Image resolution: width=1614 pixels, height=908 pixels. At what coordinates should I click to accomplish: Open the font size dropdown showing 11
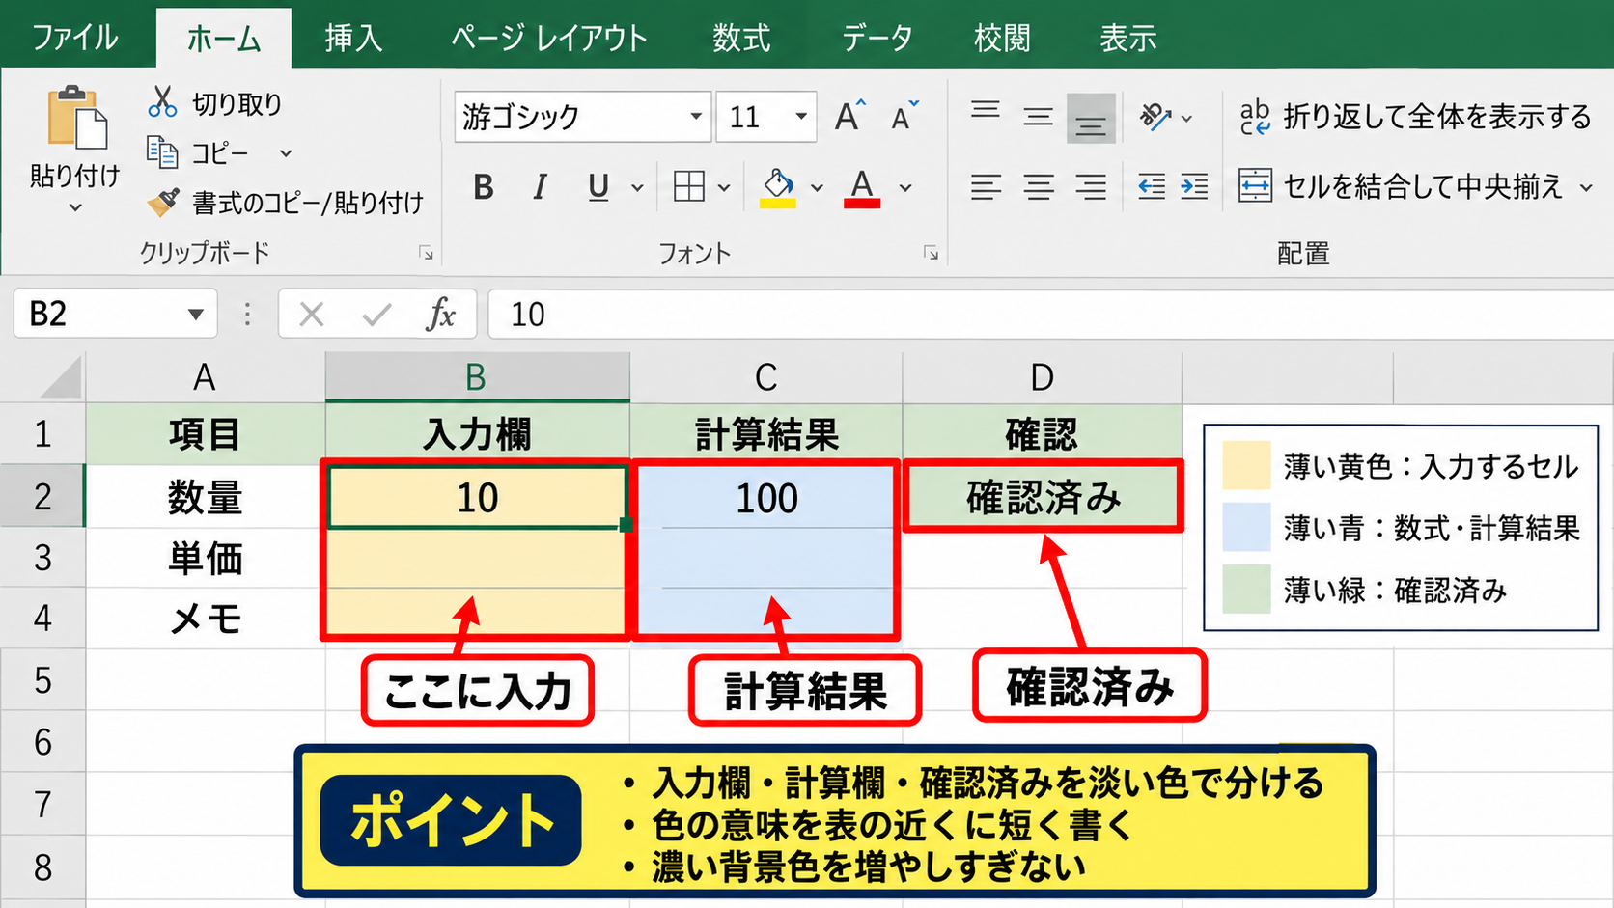[x=801, y=117]
